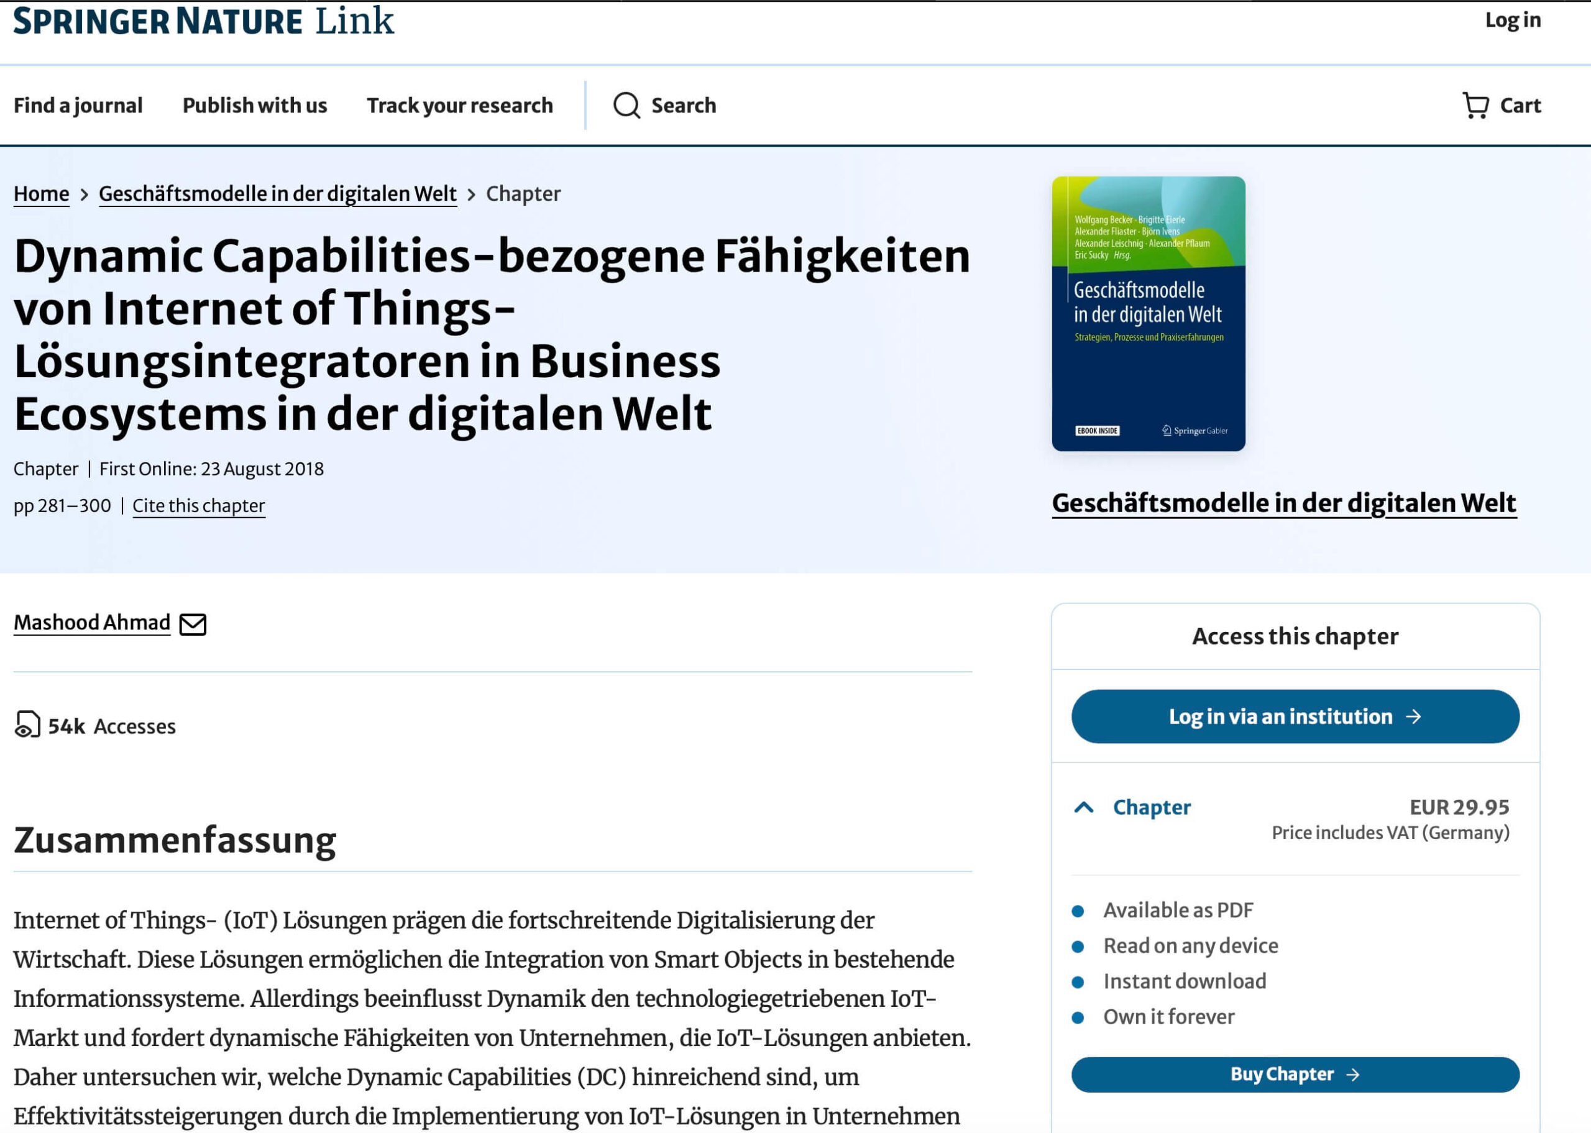Screen dimensions: 1591x1133
Task: Click the book cover thumbnail
Action: click(1148, 313)
